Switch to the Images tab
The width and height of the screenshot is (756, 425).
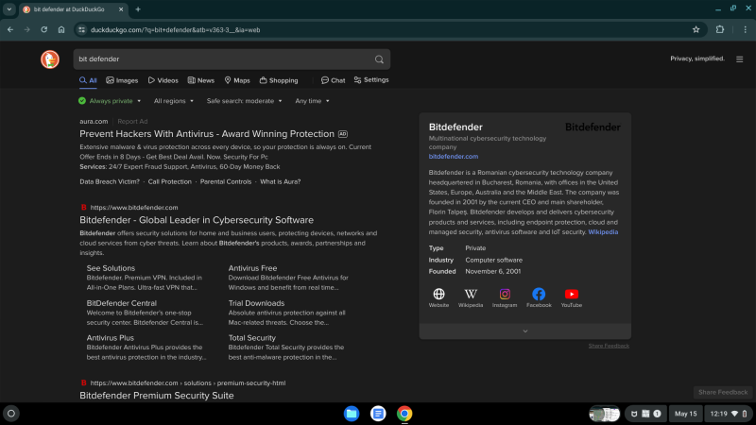point(122,80)
